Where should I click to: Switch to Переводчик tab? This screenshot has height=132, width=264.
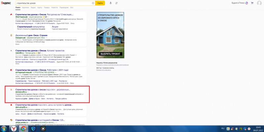tap(64, 8)
